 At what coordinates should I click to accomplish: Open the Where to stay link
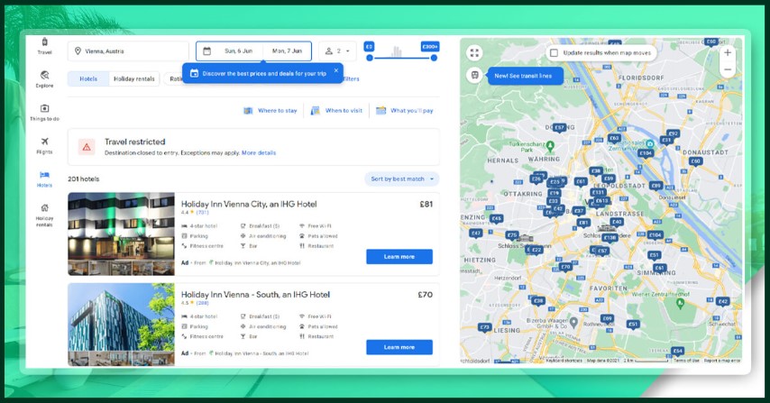(x=278, y=111)
